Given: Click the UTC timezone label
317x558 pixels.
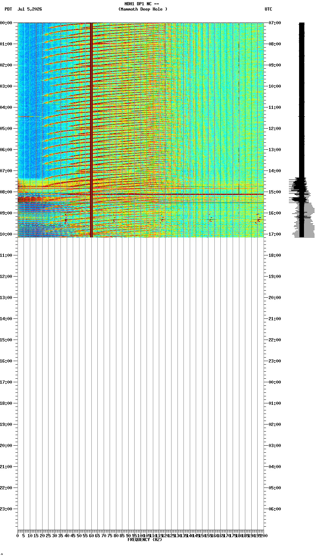Looking at the screenshot, I should pyautogui.click(x=269, y=9).
